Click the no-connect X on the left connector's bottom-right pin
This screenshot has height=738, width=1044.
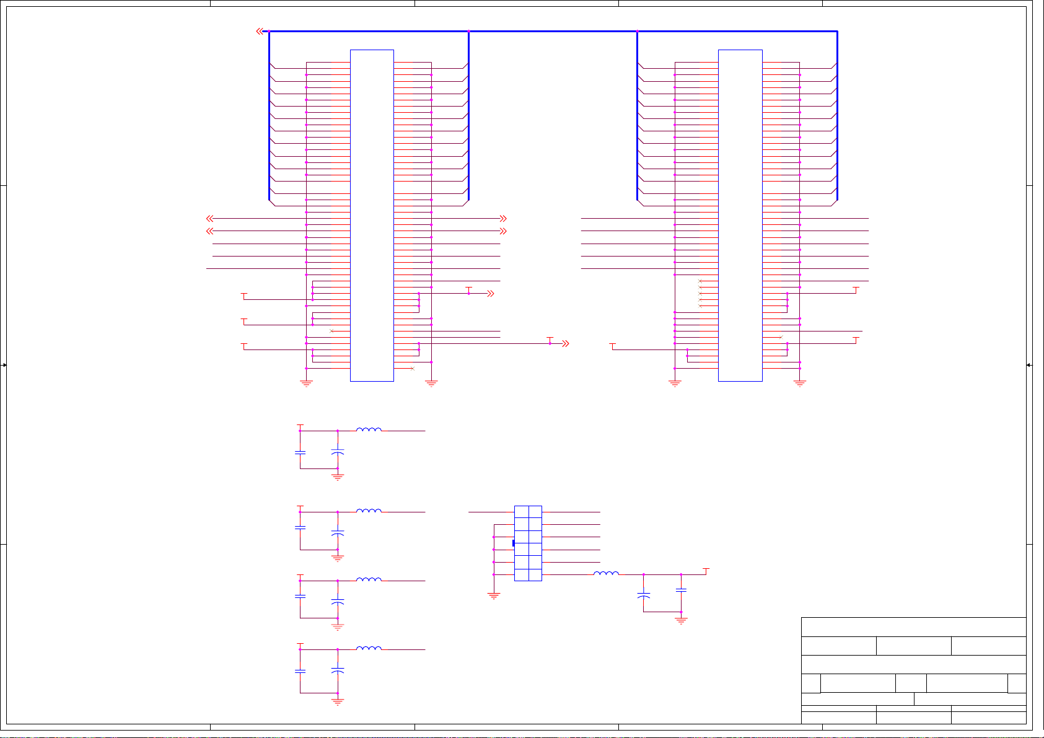[x=413, y=369]
